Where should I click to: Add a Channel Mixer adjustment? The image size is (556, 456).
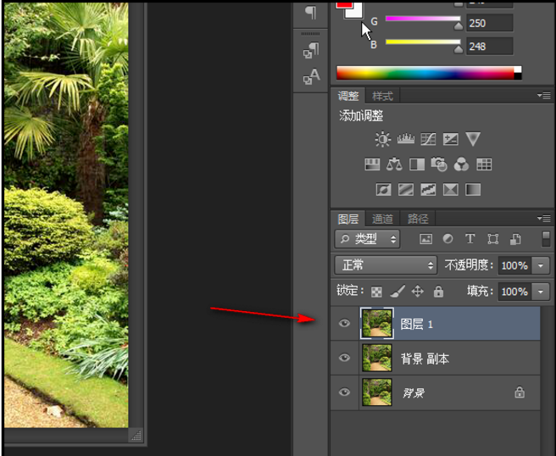(461, 164)
